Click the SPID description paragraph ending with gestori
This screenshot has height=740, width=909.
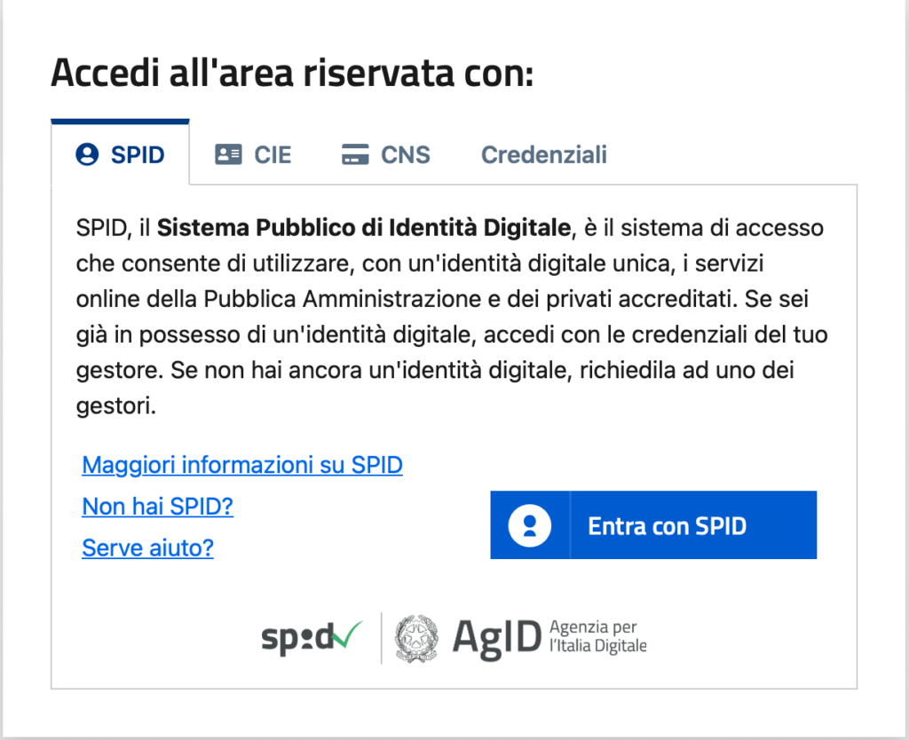point(452,317)
